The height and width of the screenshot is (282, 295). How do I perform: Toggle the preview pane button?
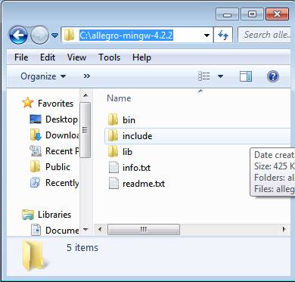coord(246,76)
